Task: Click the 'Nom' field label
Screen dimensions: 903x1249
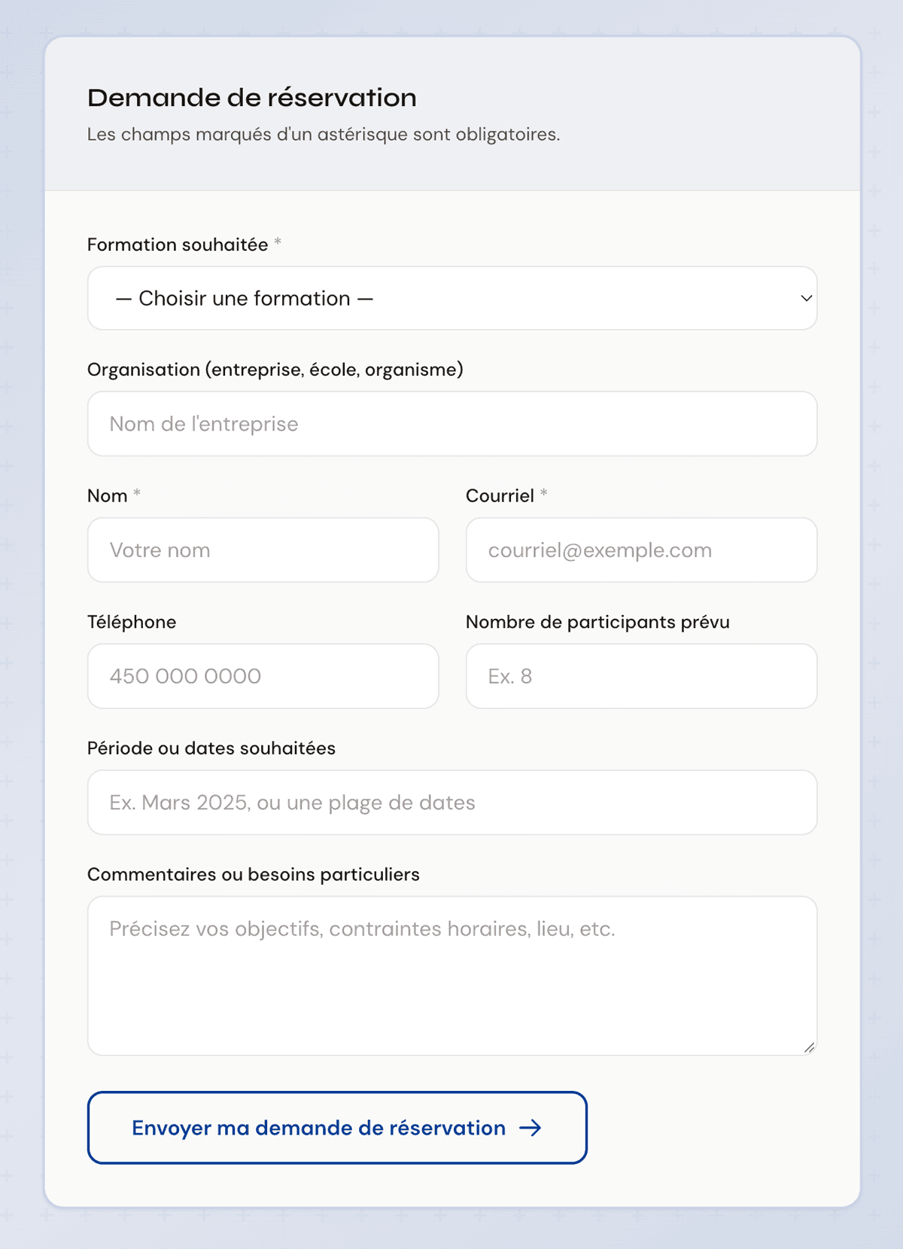Action: tap(108, 496)
